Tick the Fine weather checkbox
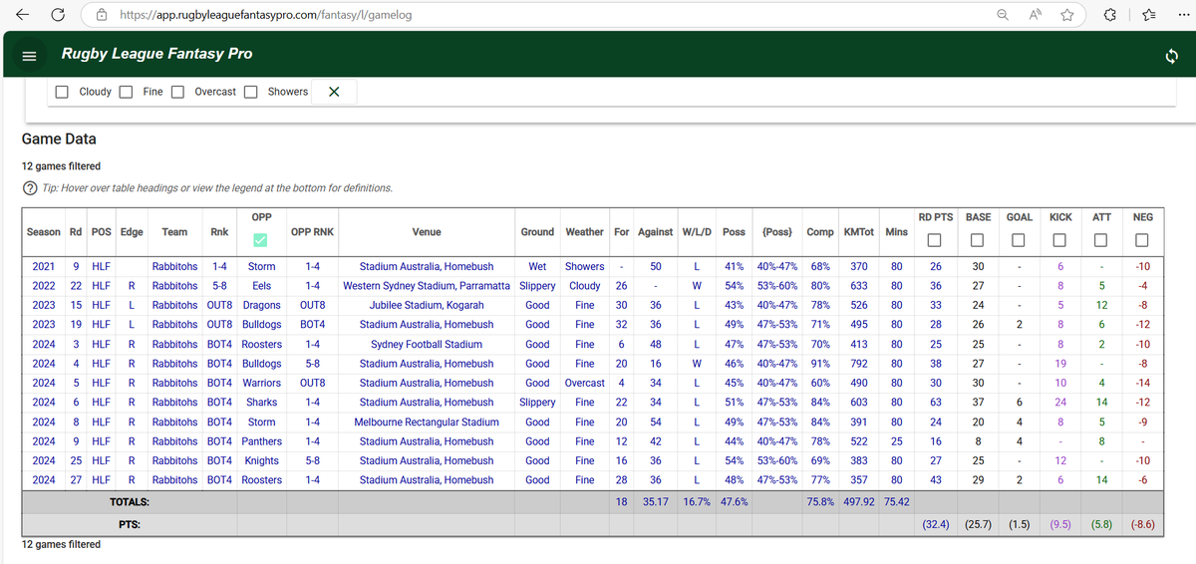The height and width of the screenshot is (564, 1196). pyautogui.click(x=127, y=92)
